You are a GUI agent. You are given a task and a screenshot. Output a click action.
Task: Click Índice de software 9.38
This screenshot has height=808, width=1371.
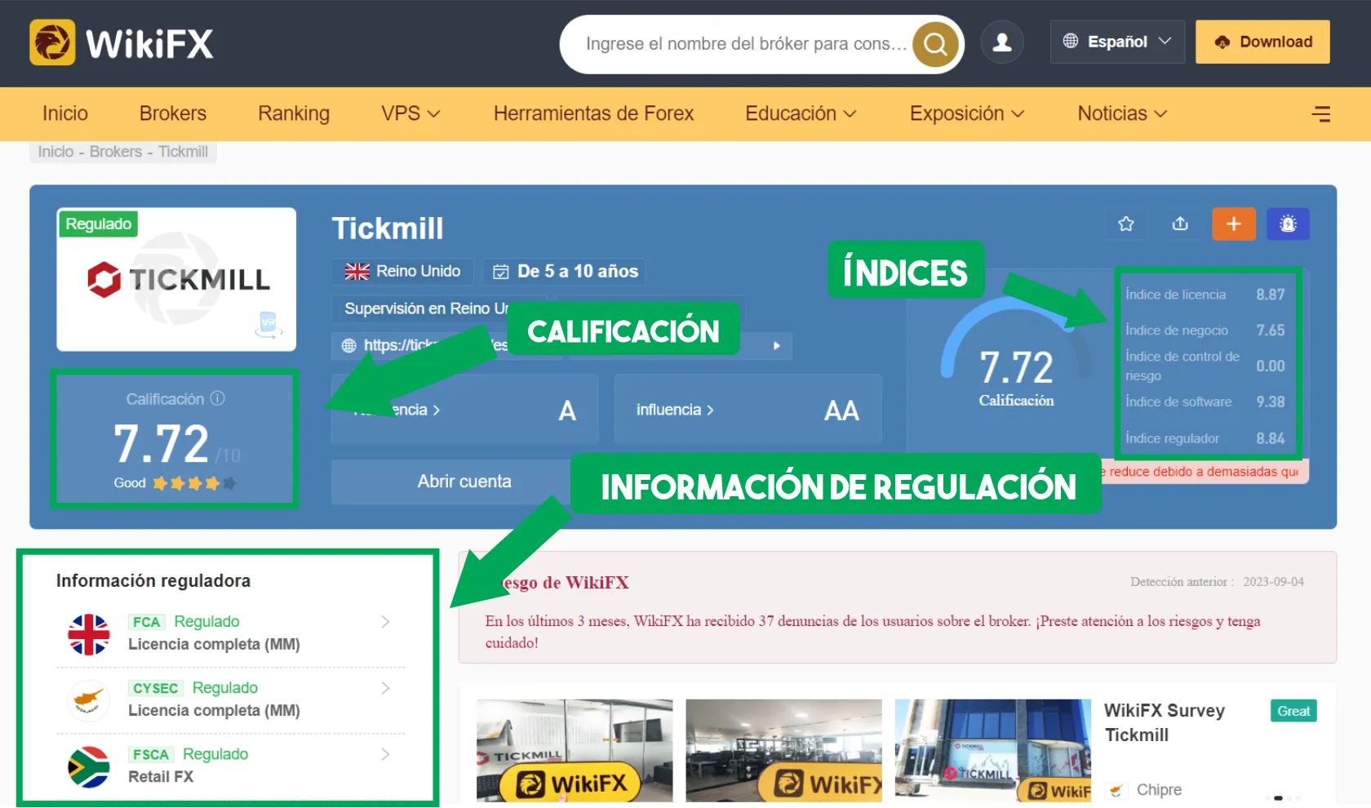(x=1205, y=402)
